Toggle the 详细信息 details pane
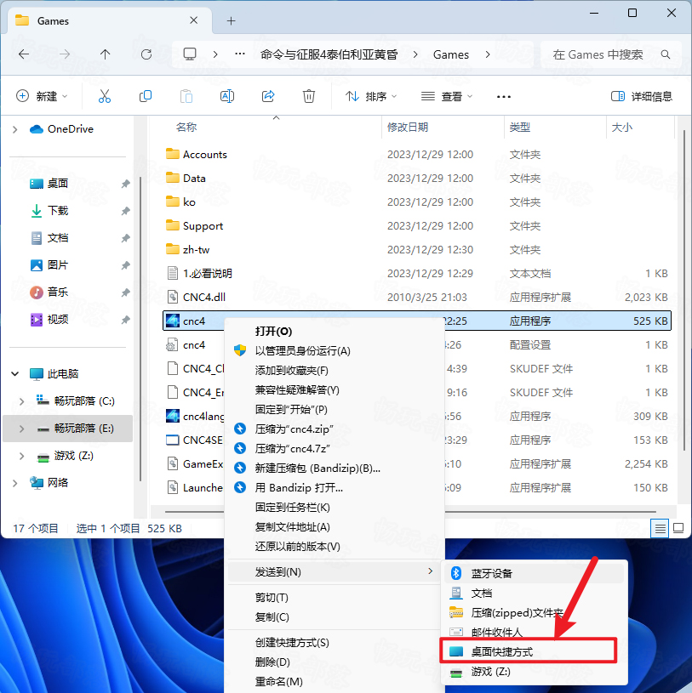The image size is (692, 693). [x=642, y=96]
